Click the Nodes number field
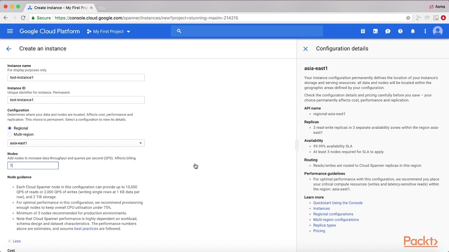449x252 pixels. 33,166
